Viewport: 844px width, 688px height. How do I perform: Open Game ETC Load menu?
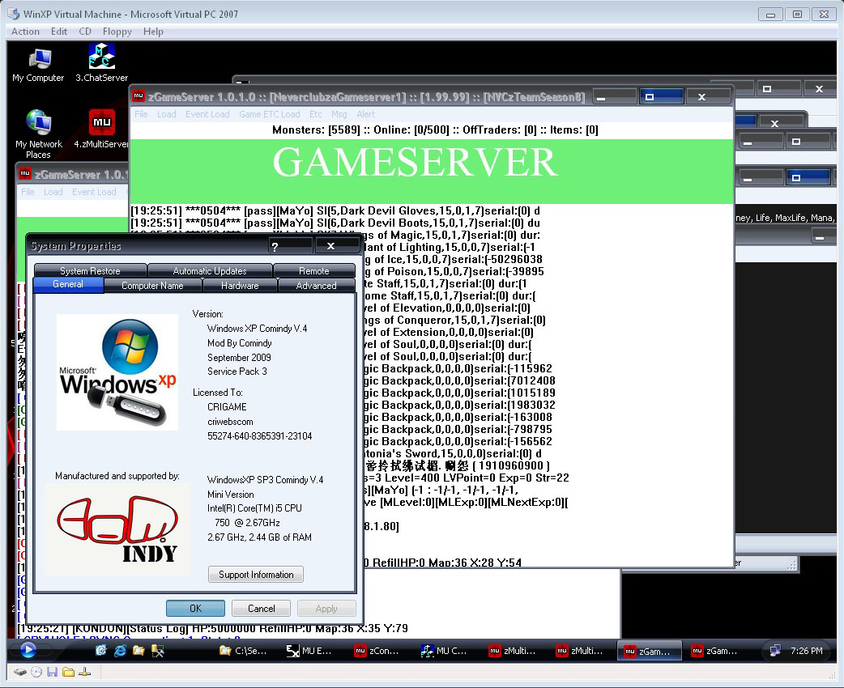pos(269,114)
